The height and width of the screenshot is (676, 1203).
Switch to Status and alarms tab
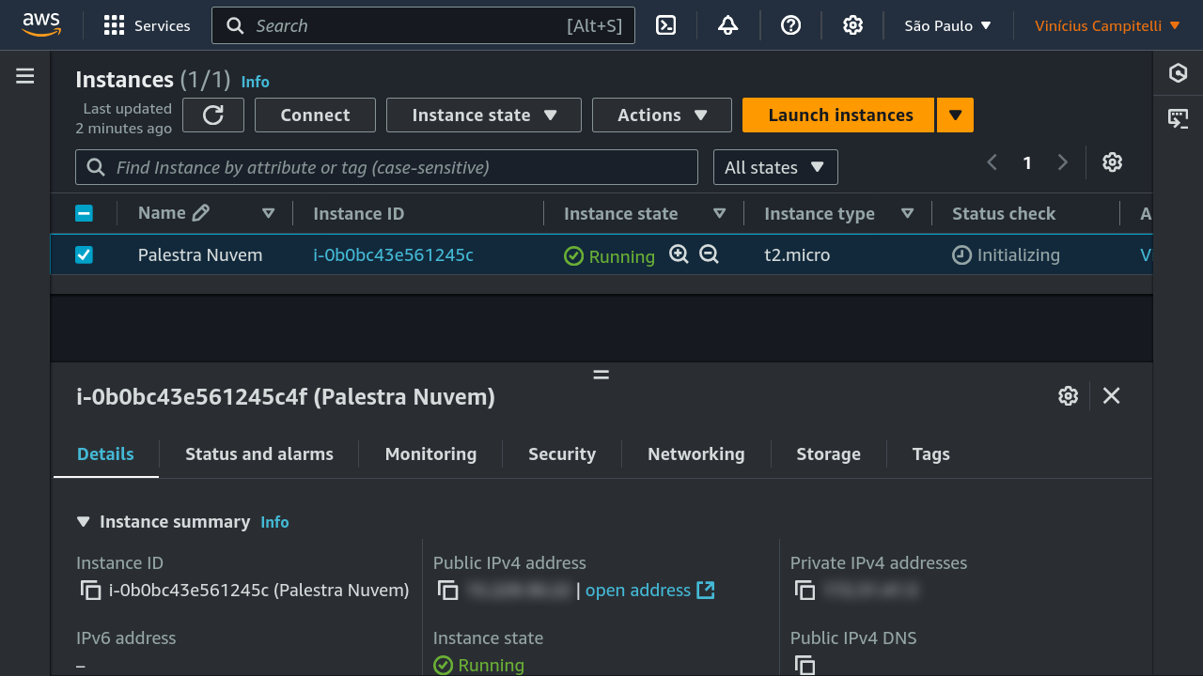click(x=259, y=454)
